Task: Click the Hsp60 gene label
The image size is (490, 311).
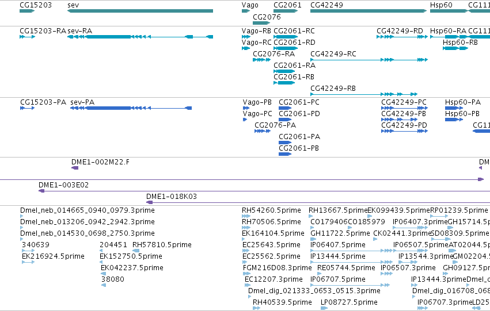Action: tap(441, 5)
